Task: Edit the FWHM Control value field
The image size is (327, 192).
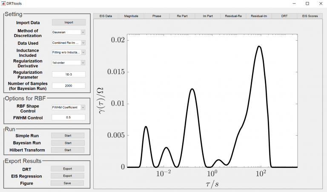Action: point(69,117)
